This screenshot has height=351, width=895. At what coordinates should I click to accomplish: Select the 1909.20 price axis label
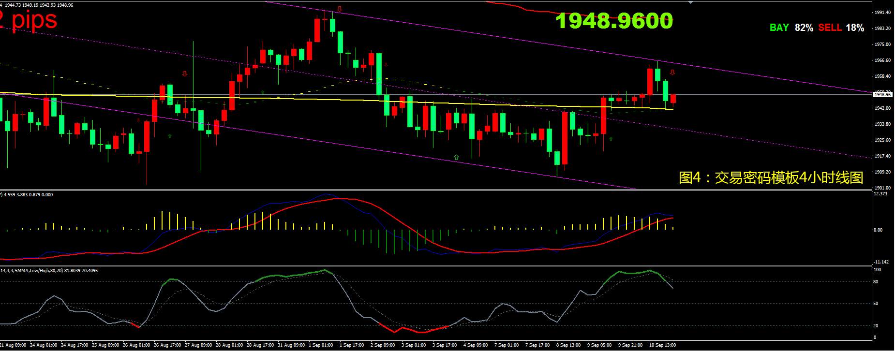[883, 172]
